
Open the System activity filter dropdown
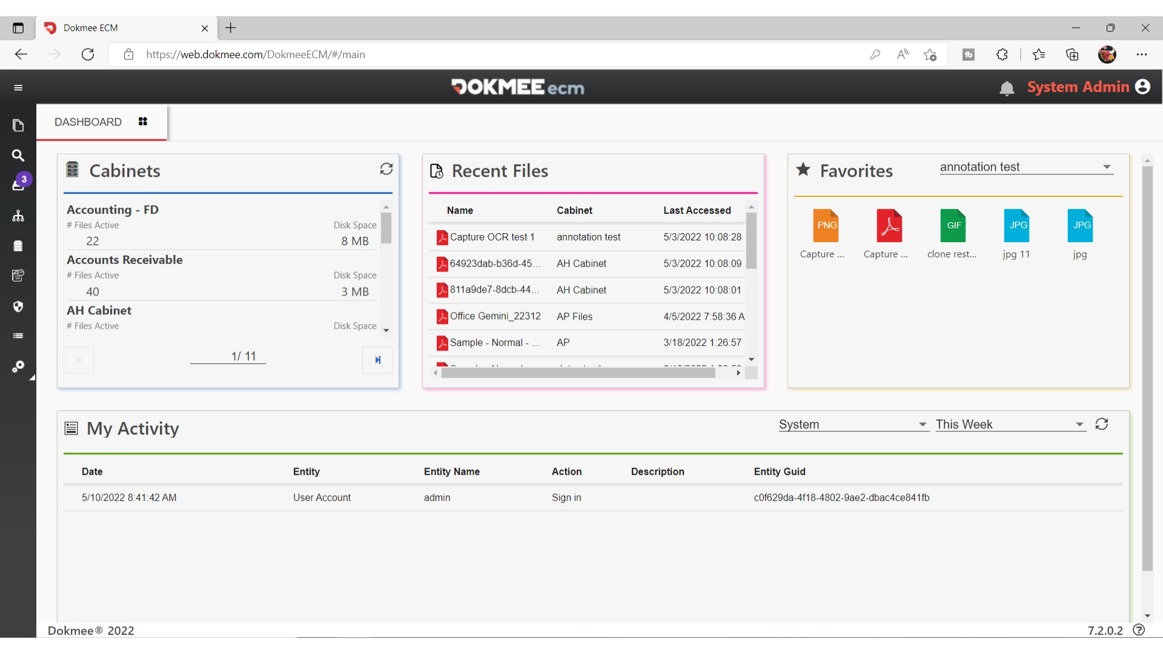[853, 424]
